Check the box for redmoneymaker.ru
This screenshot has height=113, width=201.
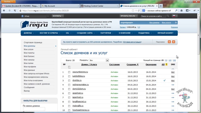[x=69, y=85]
